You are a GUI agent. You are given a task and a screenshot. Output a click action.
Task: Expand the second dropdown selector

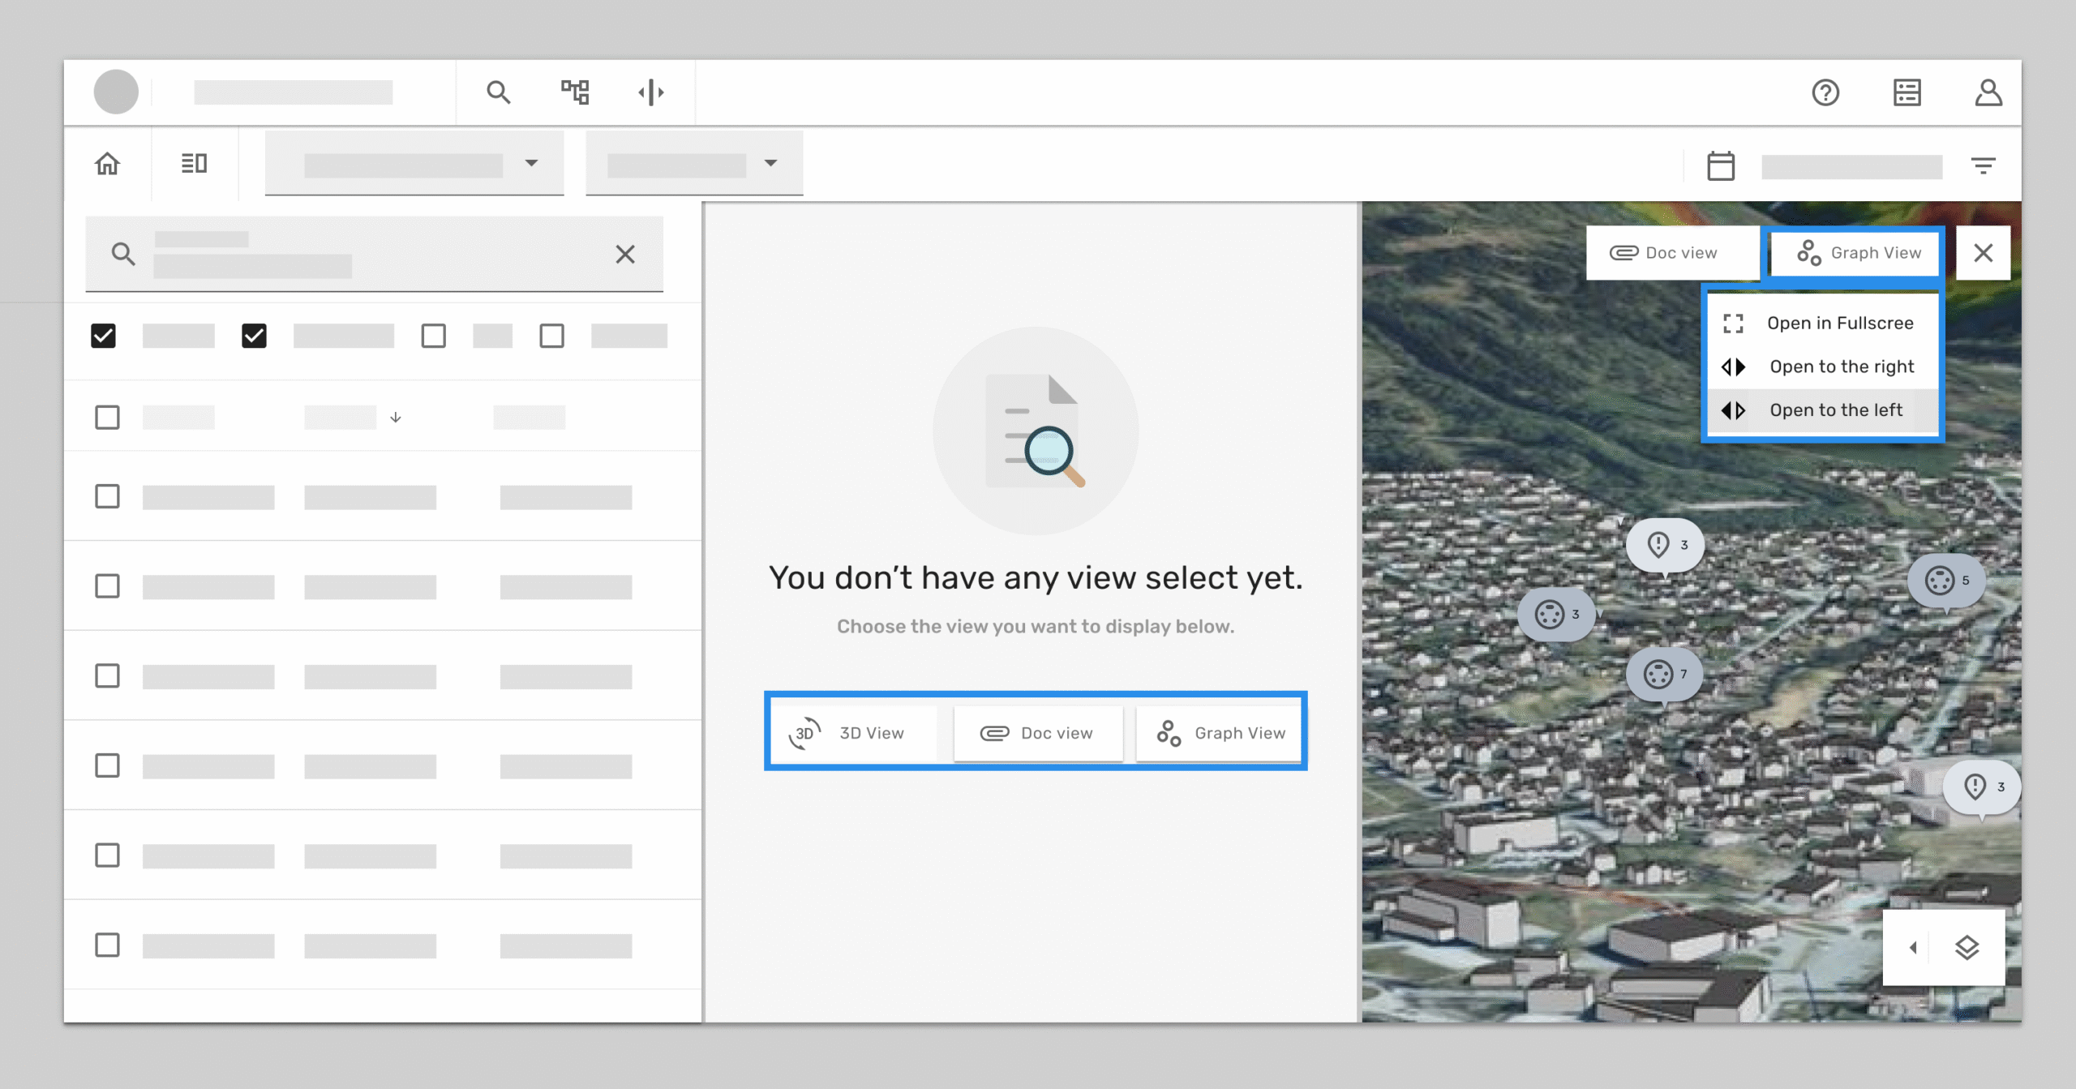(x=770, y=163)
